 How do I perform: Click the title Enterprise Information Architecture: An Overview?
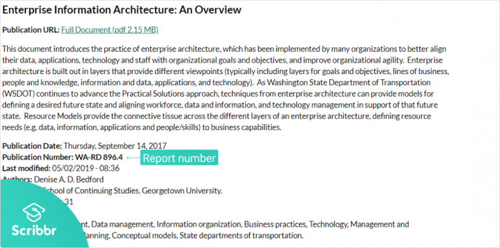122,10
